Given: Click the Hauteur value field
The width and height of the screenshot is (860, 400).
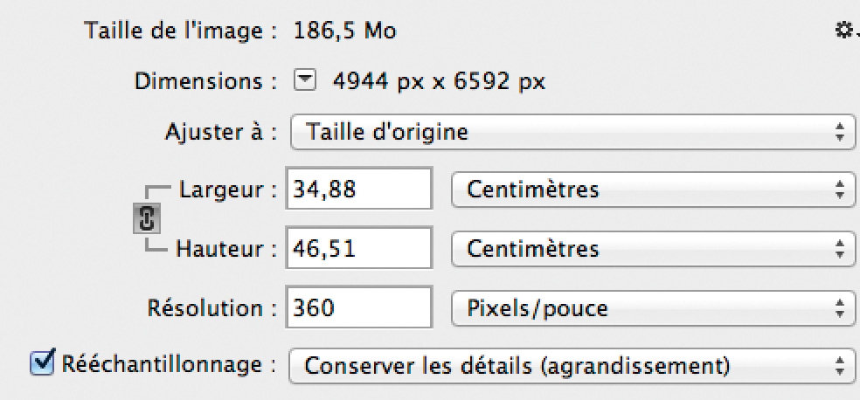Looking at the screenshot, I should coord(359,248).
